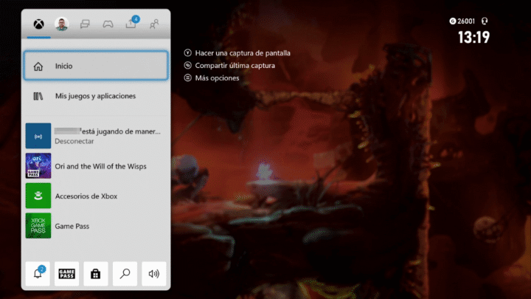
Task: Click Hacer una captura de pantalla
Action: (x=243, y=53)
